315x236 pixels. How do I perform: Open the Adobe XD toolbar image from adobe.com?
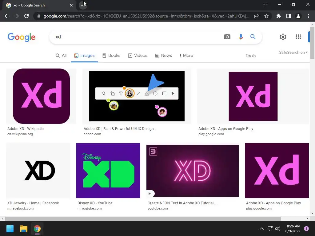(137, 96)
